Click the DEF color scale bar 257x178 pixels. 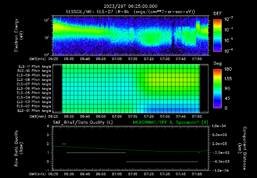[217, 35]
